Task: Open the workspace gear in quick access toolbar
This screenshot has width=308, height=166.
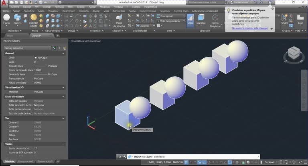Action: click(60, 2)
